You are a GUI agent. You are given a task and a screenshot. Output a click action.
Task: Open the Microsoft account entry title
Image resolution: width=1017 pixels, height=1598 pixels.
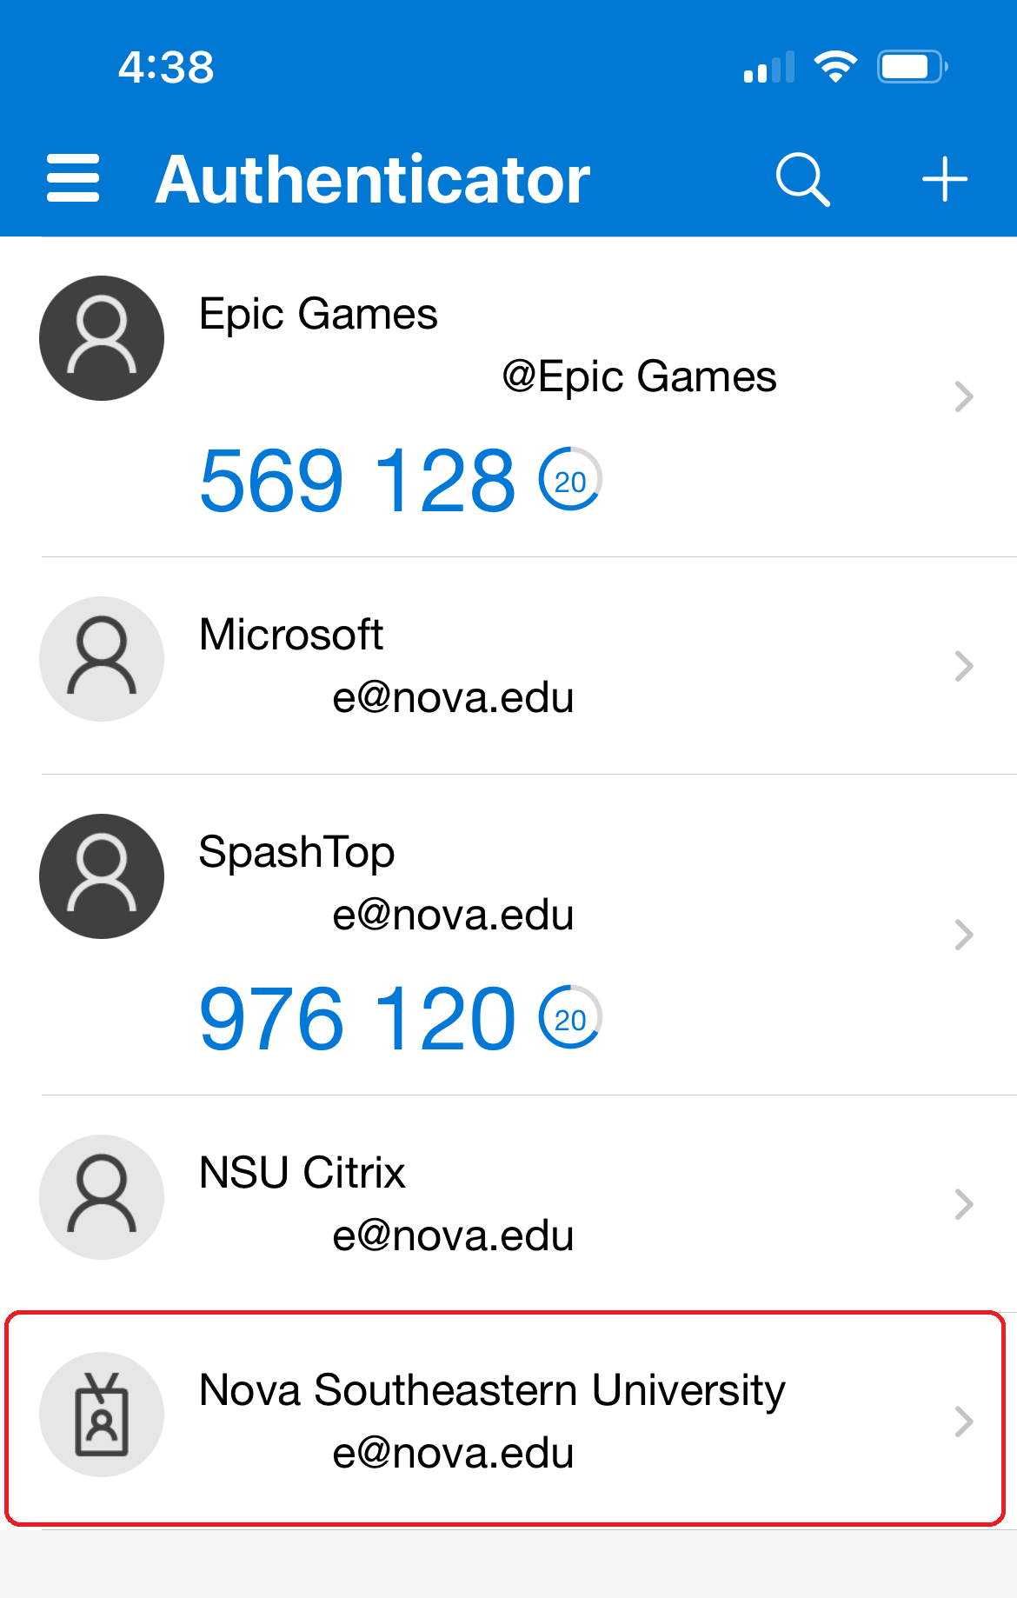291,635
